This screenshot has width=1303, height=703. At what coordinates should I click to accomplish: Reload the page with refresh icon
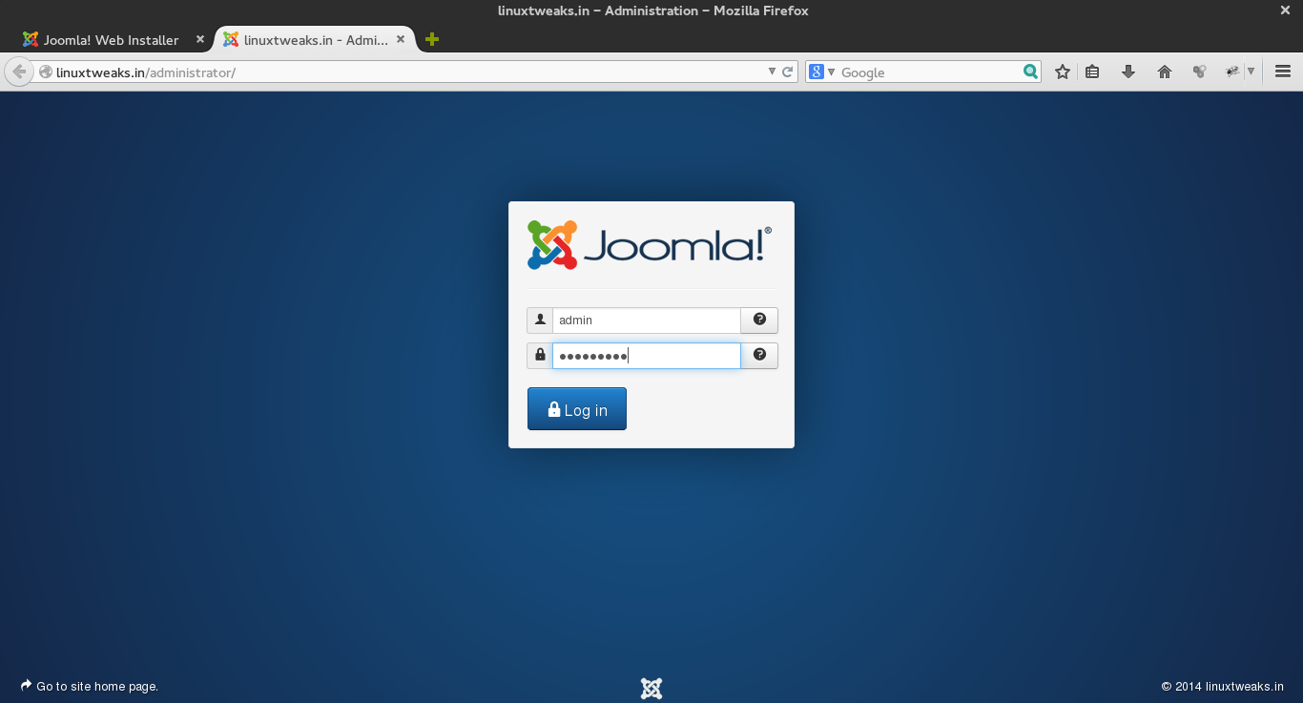[x=788, y=72]
